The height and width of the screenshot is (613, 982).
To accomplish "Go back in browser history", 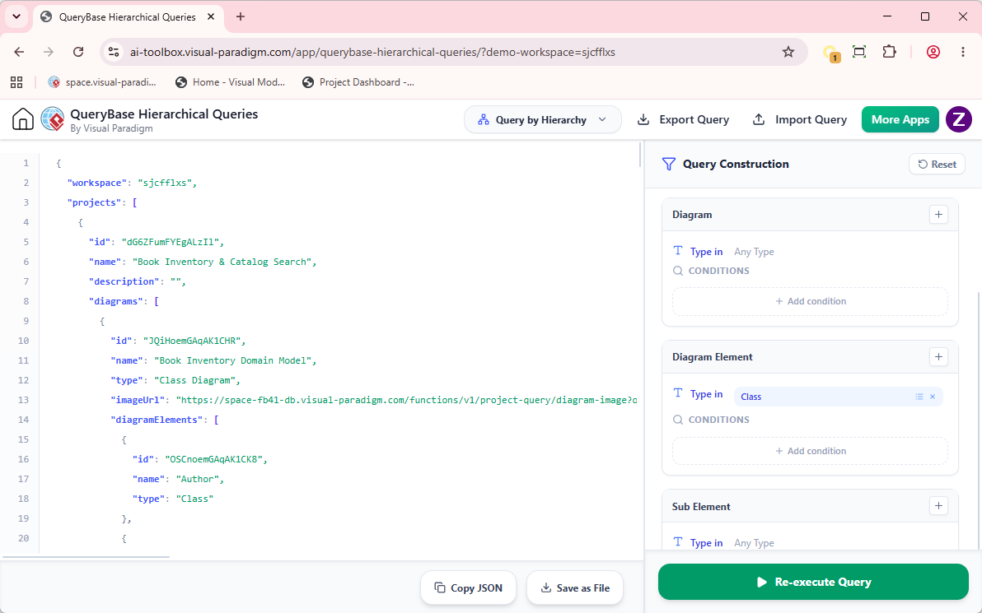I will click(x=20, y=52).
